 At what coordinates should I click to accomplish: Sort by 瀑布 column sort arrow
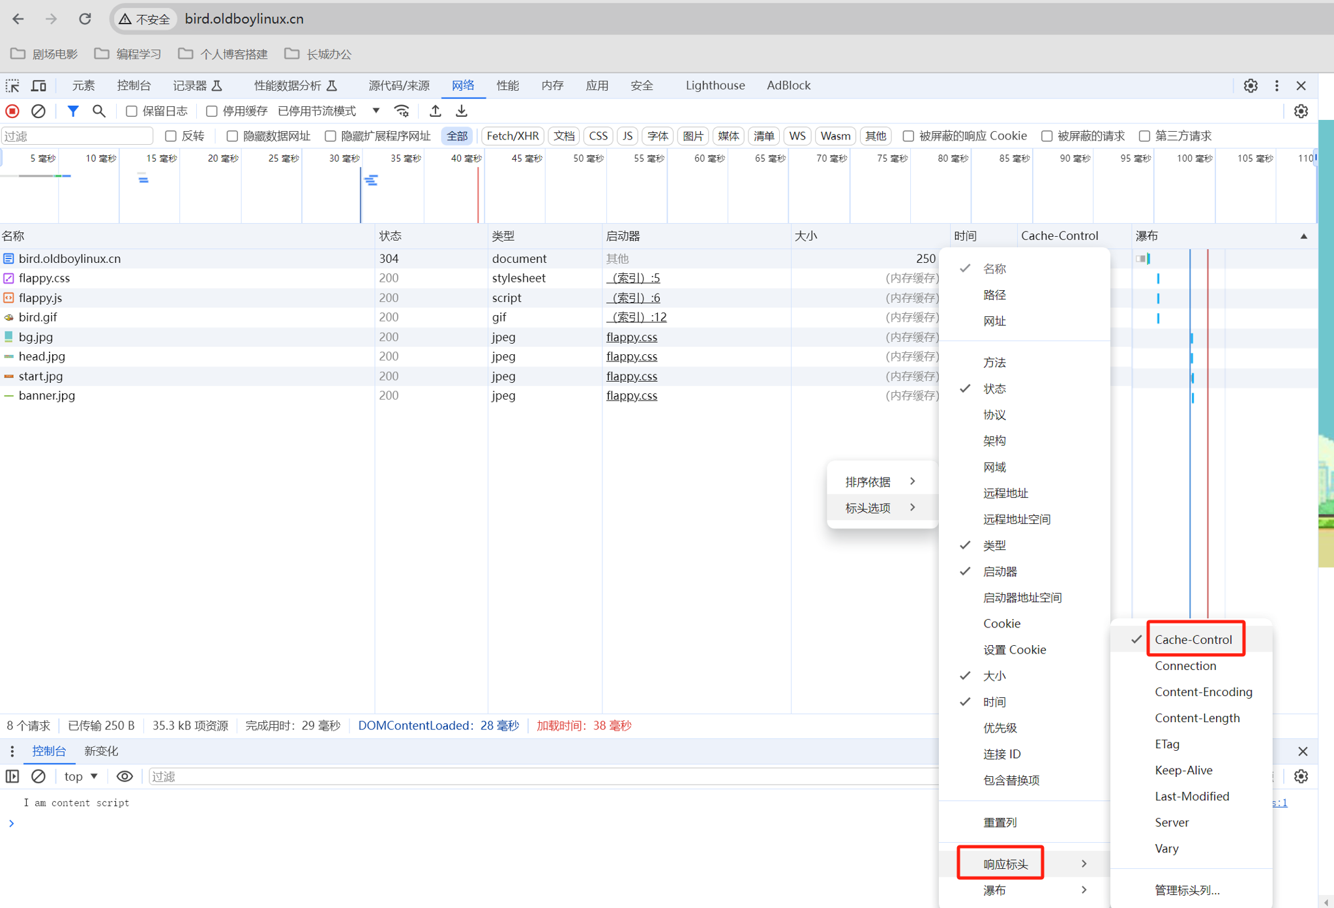1303,236
